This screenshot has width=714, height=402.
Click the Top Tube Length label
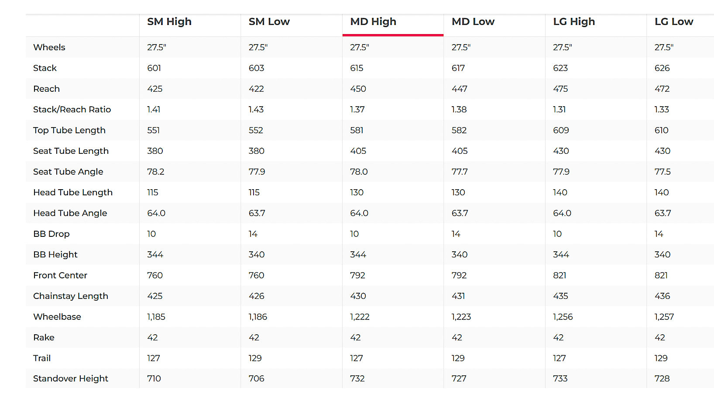coord(69,130)
